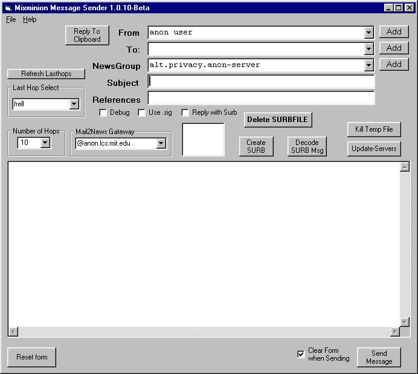Click into the message body text area
Image resolution: width=418 pixels, height=374 pixels.
click(x=204, y=244)
